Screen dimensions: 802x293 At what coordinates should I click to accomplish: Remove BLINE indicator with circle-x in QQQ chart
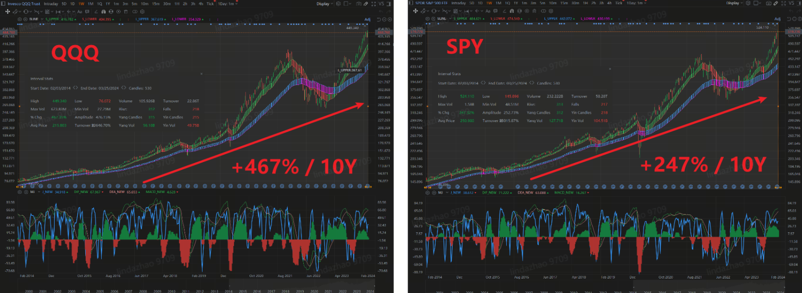(26, 19)
